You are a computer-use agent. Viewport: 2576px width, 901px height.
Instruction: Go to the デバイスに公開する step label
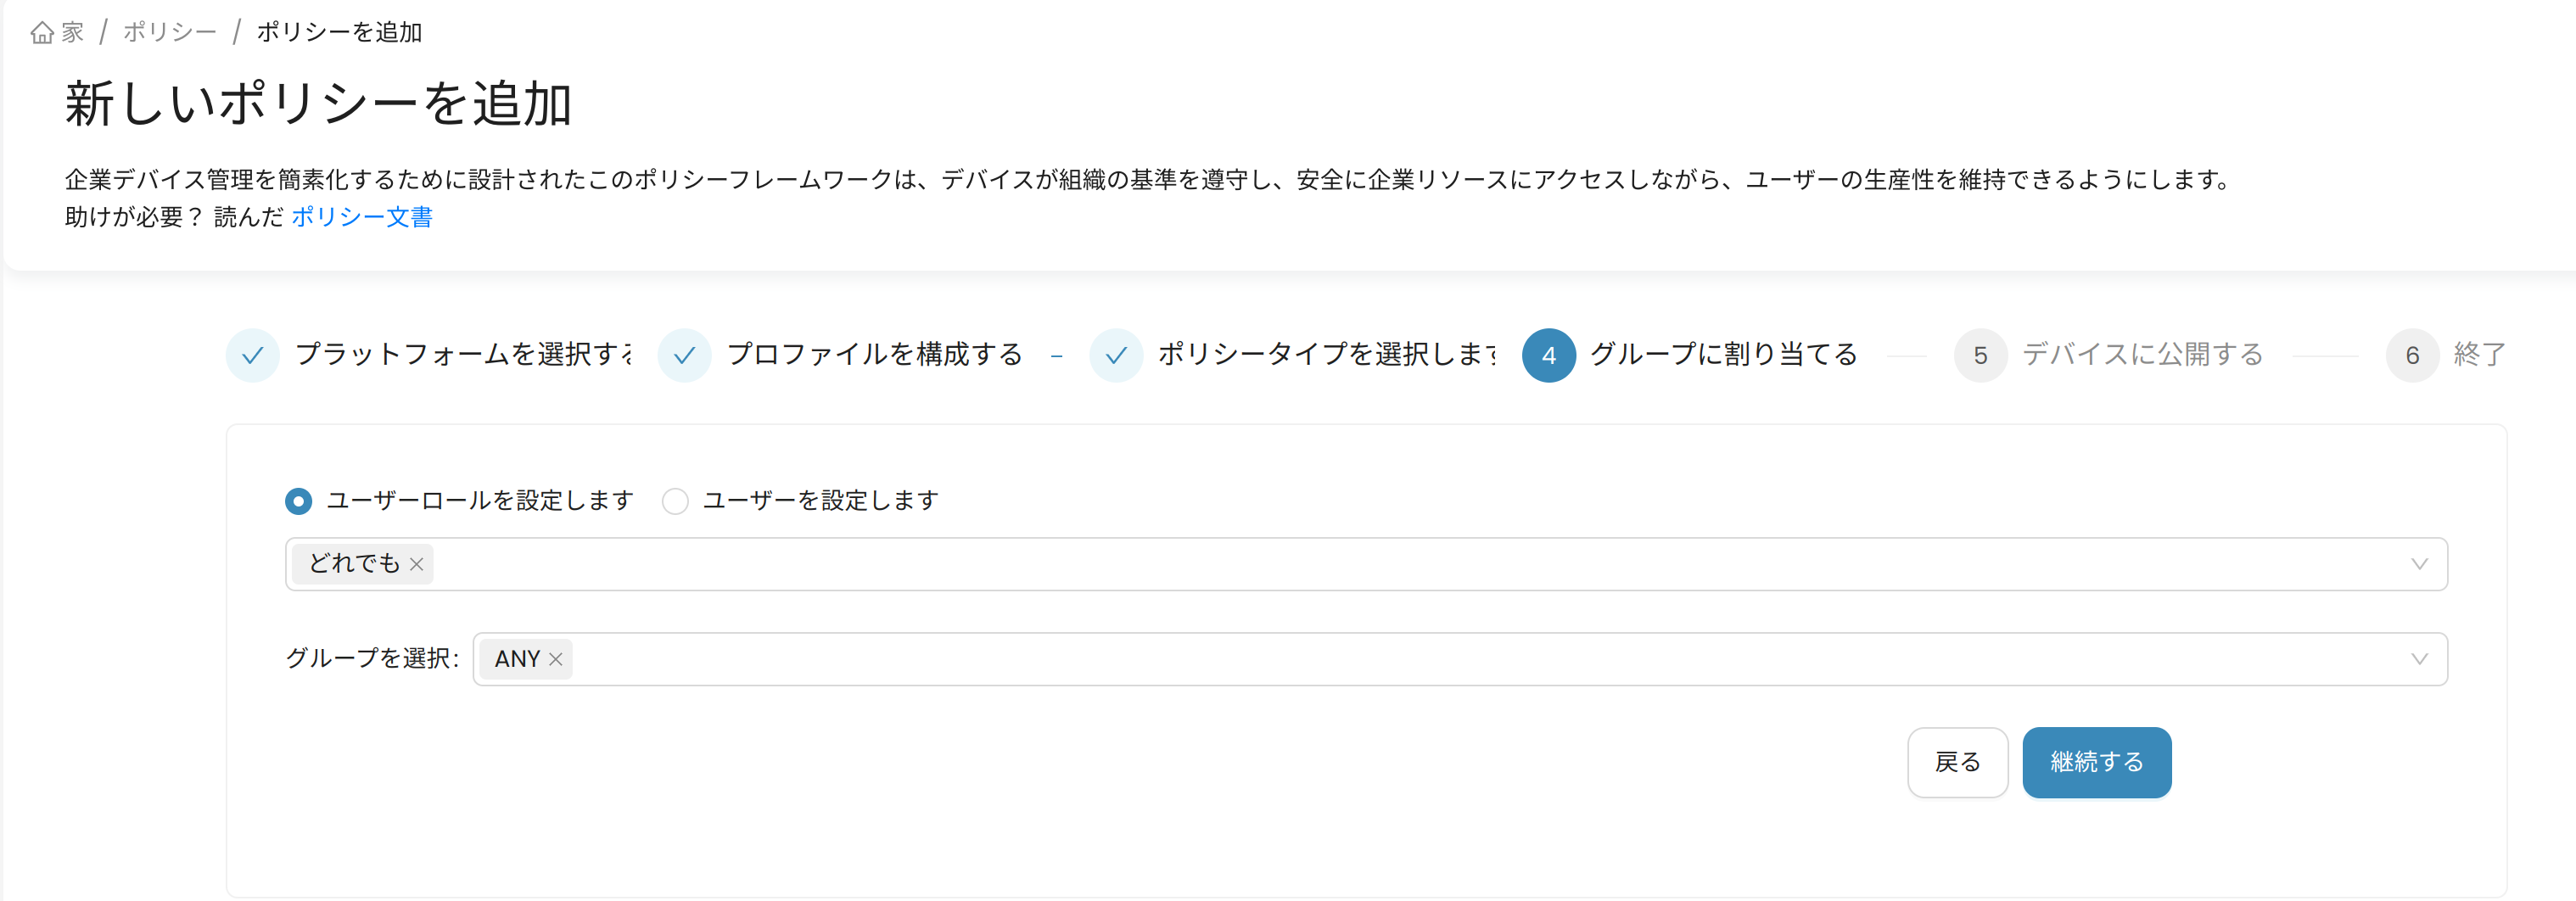pyautogui.click(x=2142, y=355)
